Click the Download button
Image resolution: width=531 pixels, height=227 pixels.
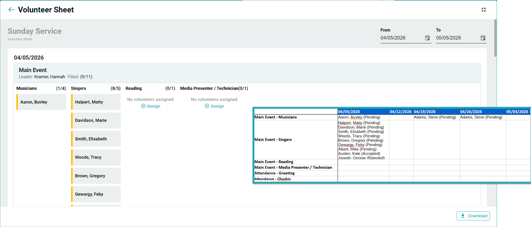tap(473, 216)
